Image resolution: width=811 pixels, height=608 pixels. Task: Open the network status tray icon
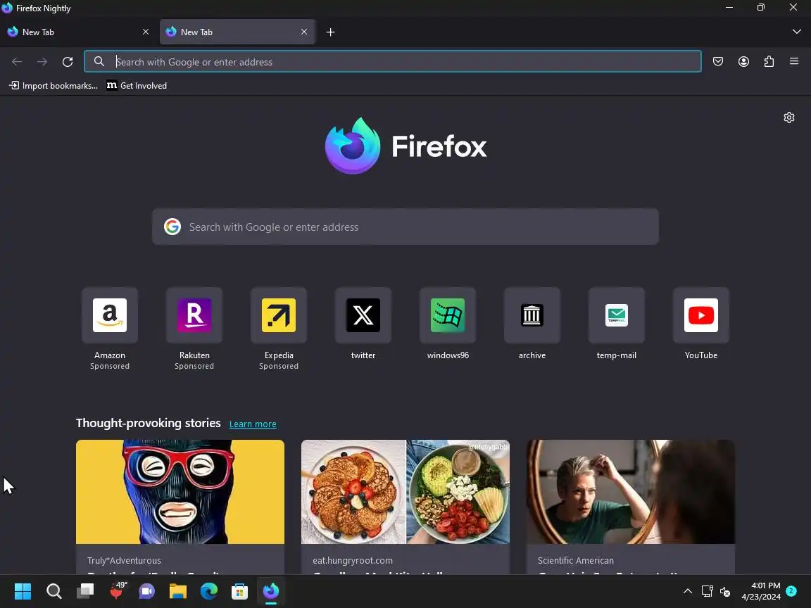[707, 591]
